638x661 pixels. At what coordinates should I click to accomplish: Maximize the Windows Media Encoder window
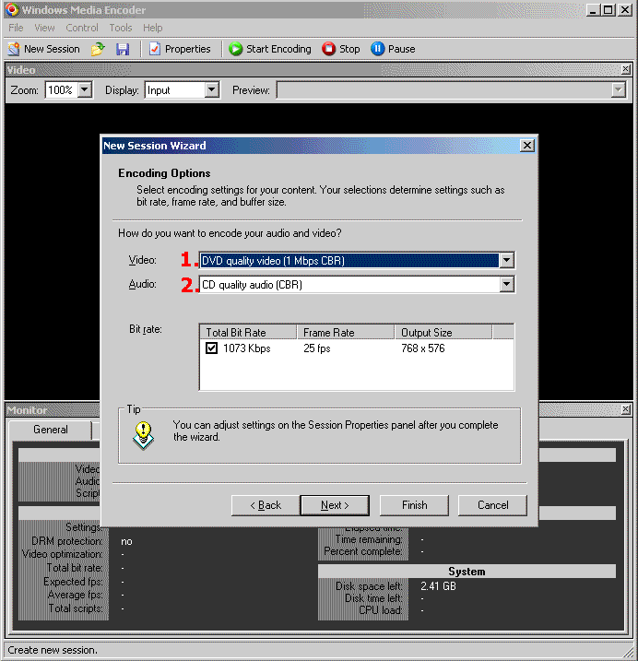pos(608,10)
